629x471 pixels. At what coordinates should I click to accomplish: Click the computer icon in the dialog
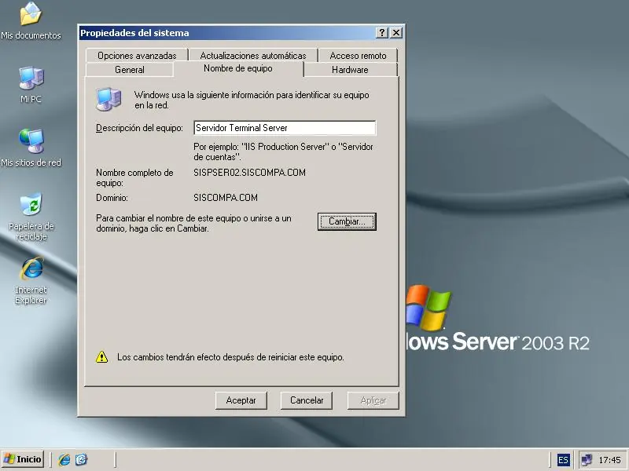pyautogui.click(x=109, y=99)
